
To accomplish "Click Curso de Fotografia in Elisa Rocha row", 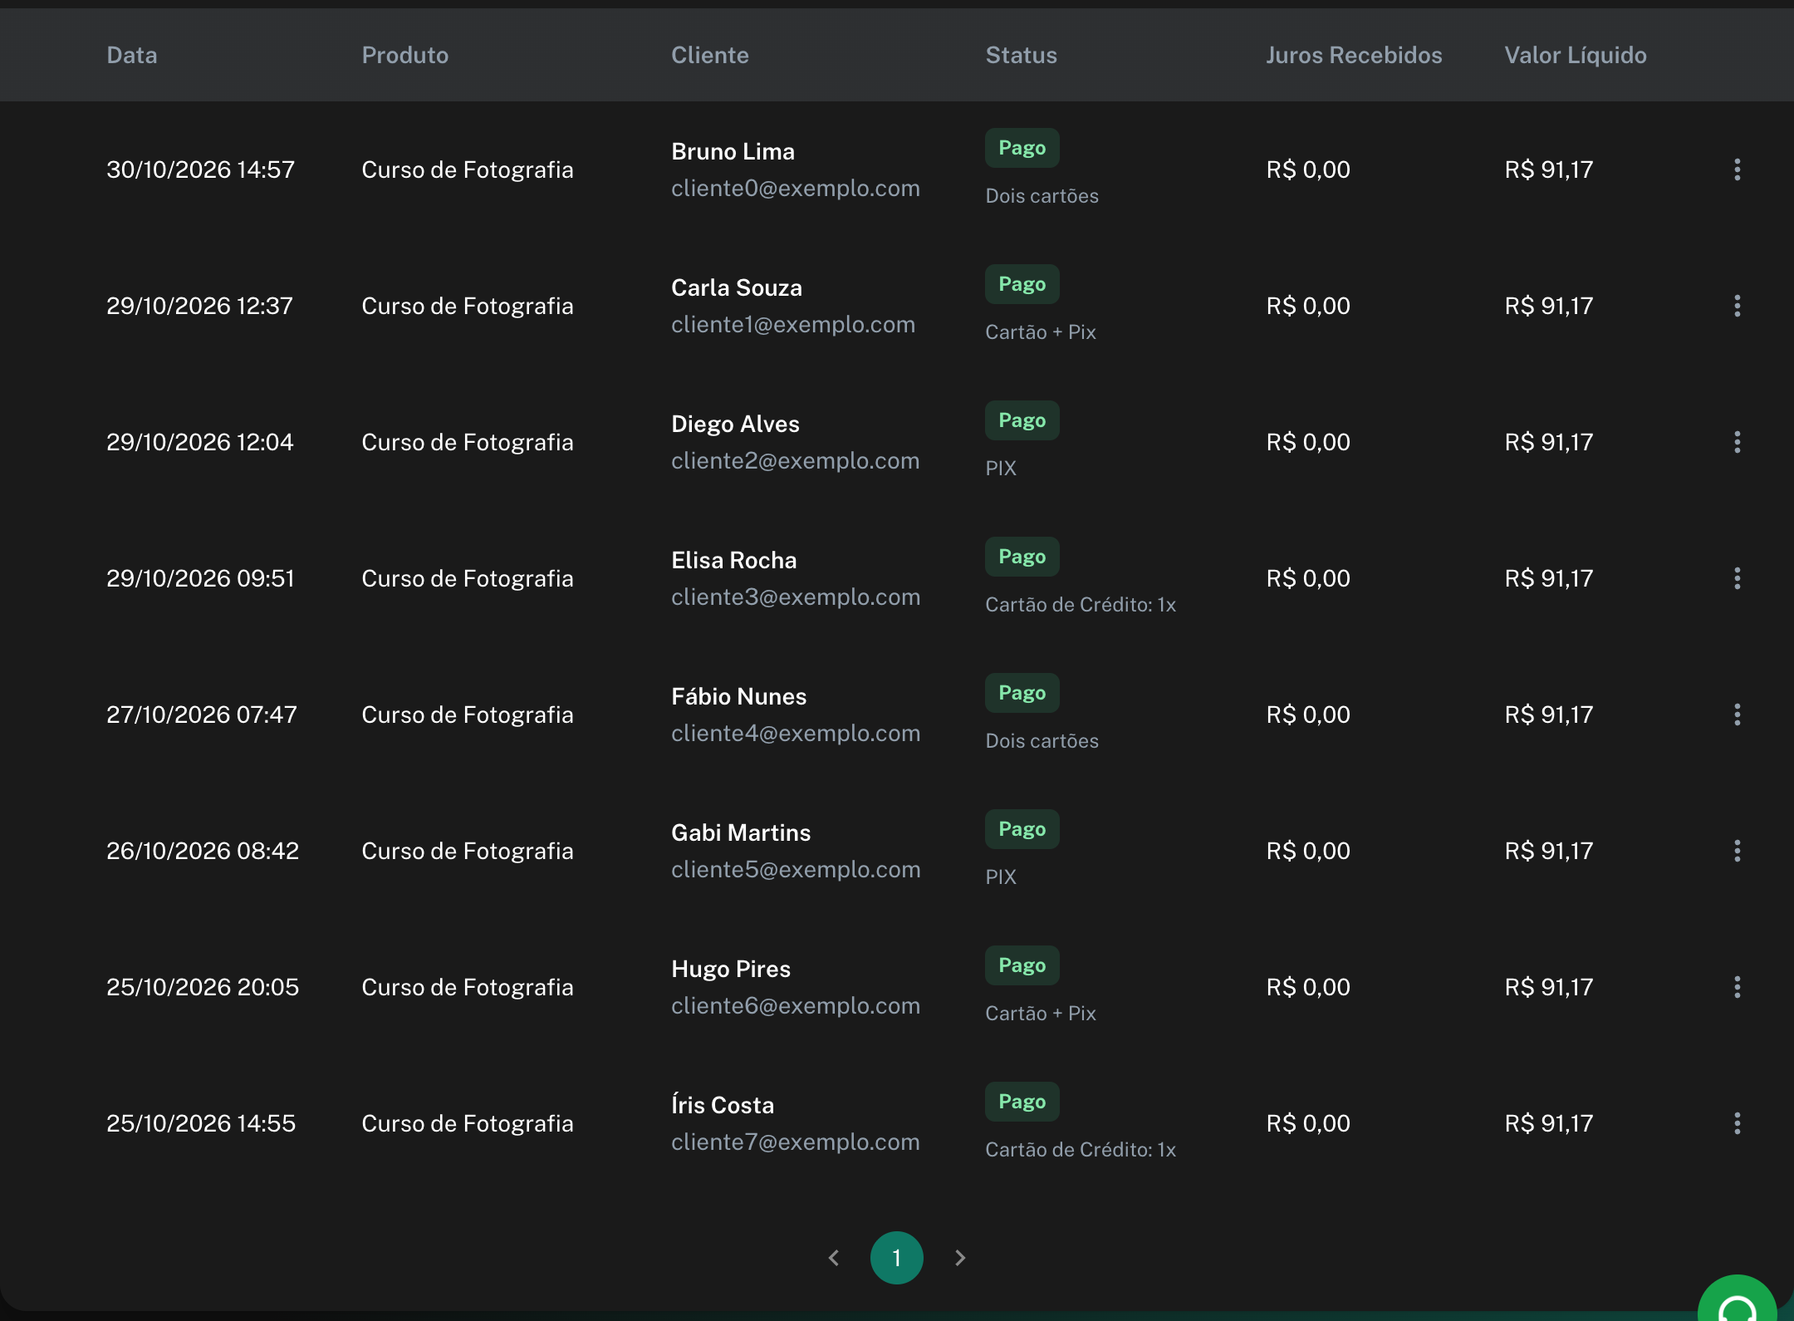I will point(468,578).
